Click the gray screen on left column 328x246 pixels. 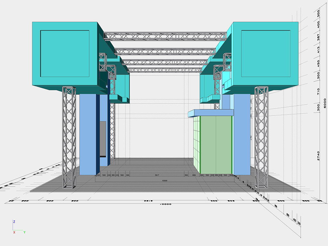[x=103, y=138]
